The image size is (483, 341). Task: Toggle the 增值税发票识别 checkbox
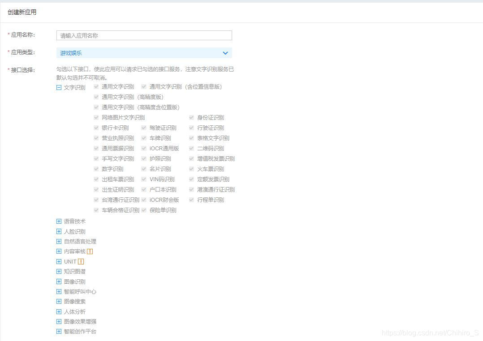click(192, 158)
